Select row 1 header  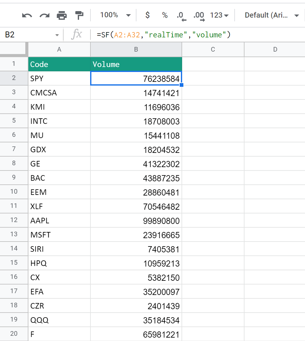pos(14,64)
